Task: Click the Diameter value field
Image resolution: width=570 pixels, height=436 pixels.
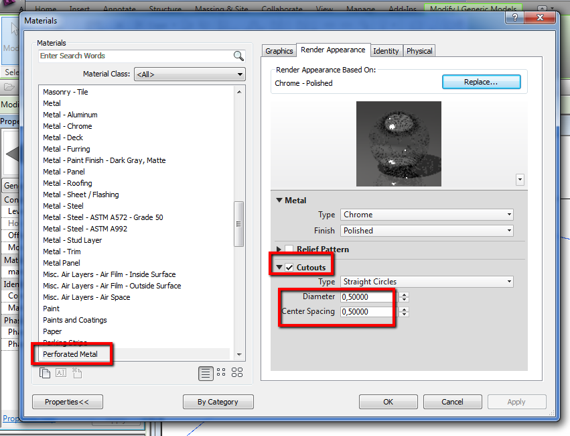Action: [368, 297]
